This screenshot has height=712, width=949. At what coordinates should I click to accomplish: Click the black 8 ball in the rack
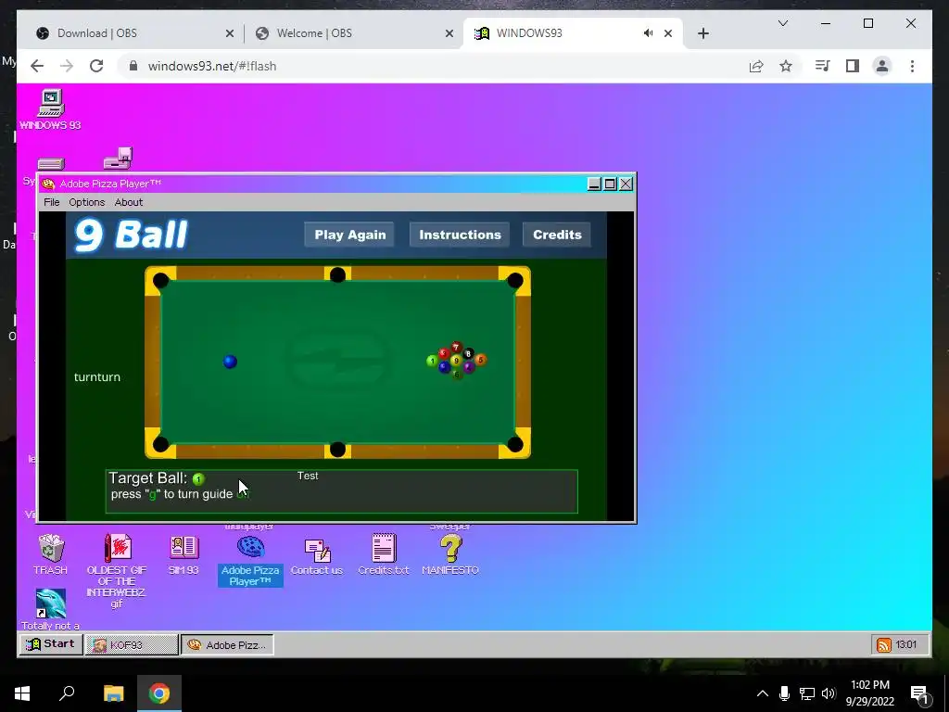click(x=468, y=353)
